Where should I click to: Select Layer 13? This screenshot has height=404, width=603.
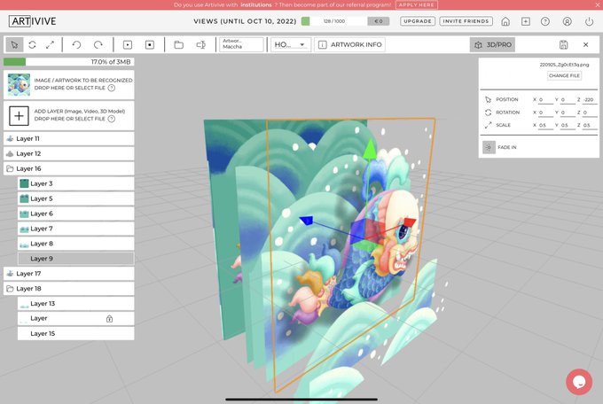pos(75,304)
